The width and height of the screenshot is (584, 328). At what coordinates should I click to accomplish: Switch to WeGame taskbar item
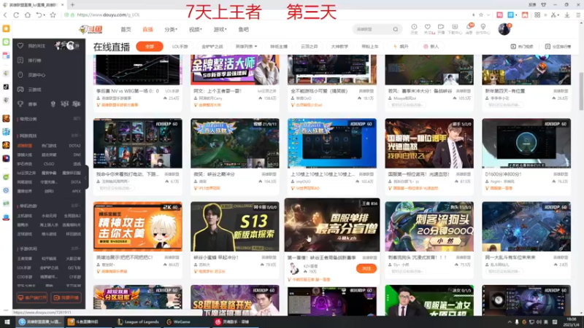point(178,322)
